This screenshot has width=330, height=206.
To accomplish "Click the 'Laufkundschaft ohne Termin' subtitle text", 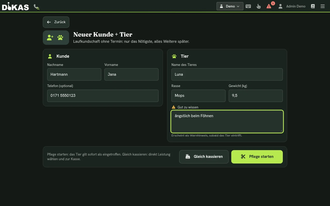I will [x=131, y=41].
